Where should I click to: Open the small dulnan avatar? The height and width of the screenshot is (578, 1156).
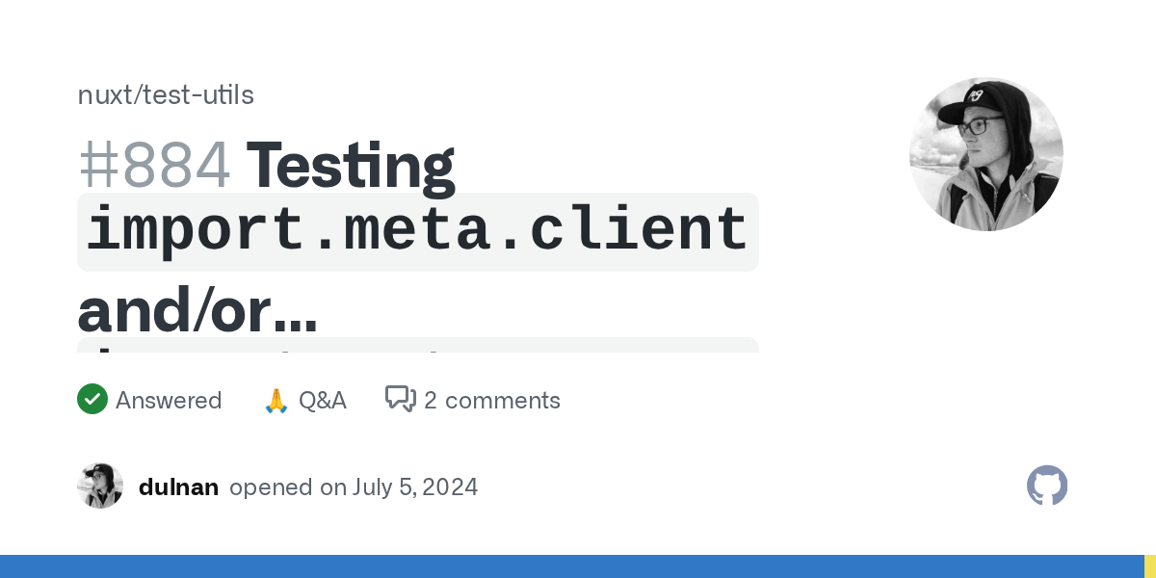100,486
